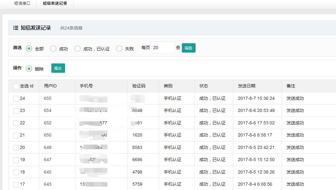Open the 短信发送记录 tab
Screen dimensions: 336x190
coord(55,3)
